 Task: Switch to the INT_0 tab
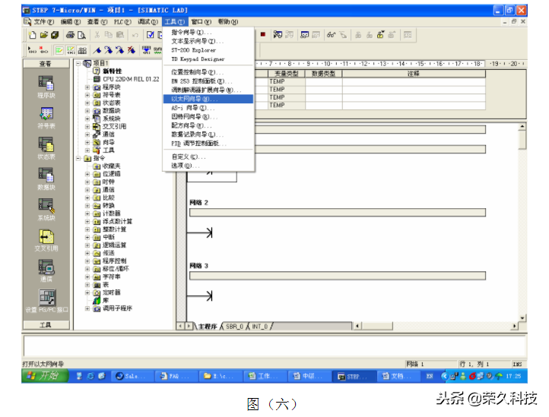(x=260, y=326)
